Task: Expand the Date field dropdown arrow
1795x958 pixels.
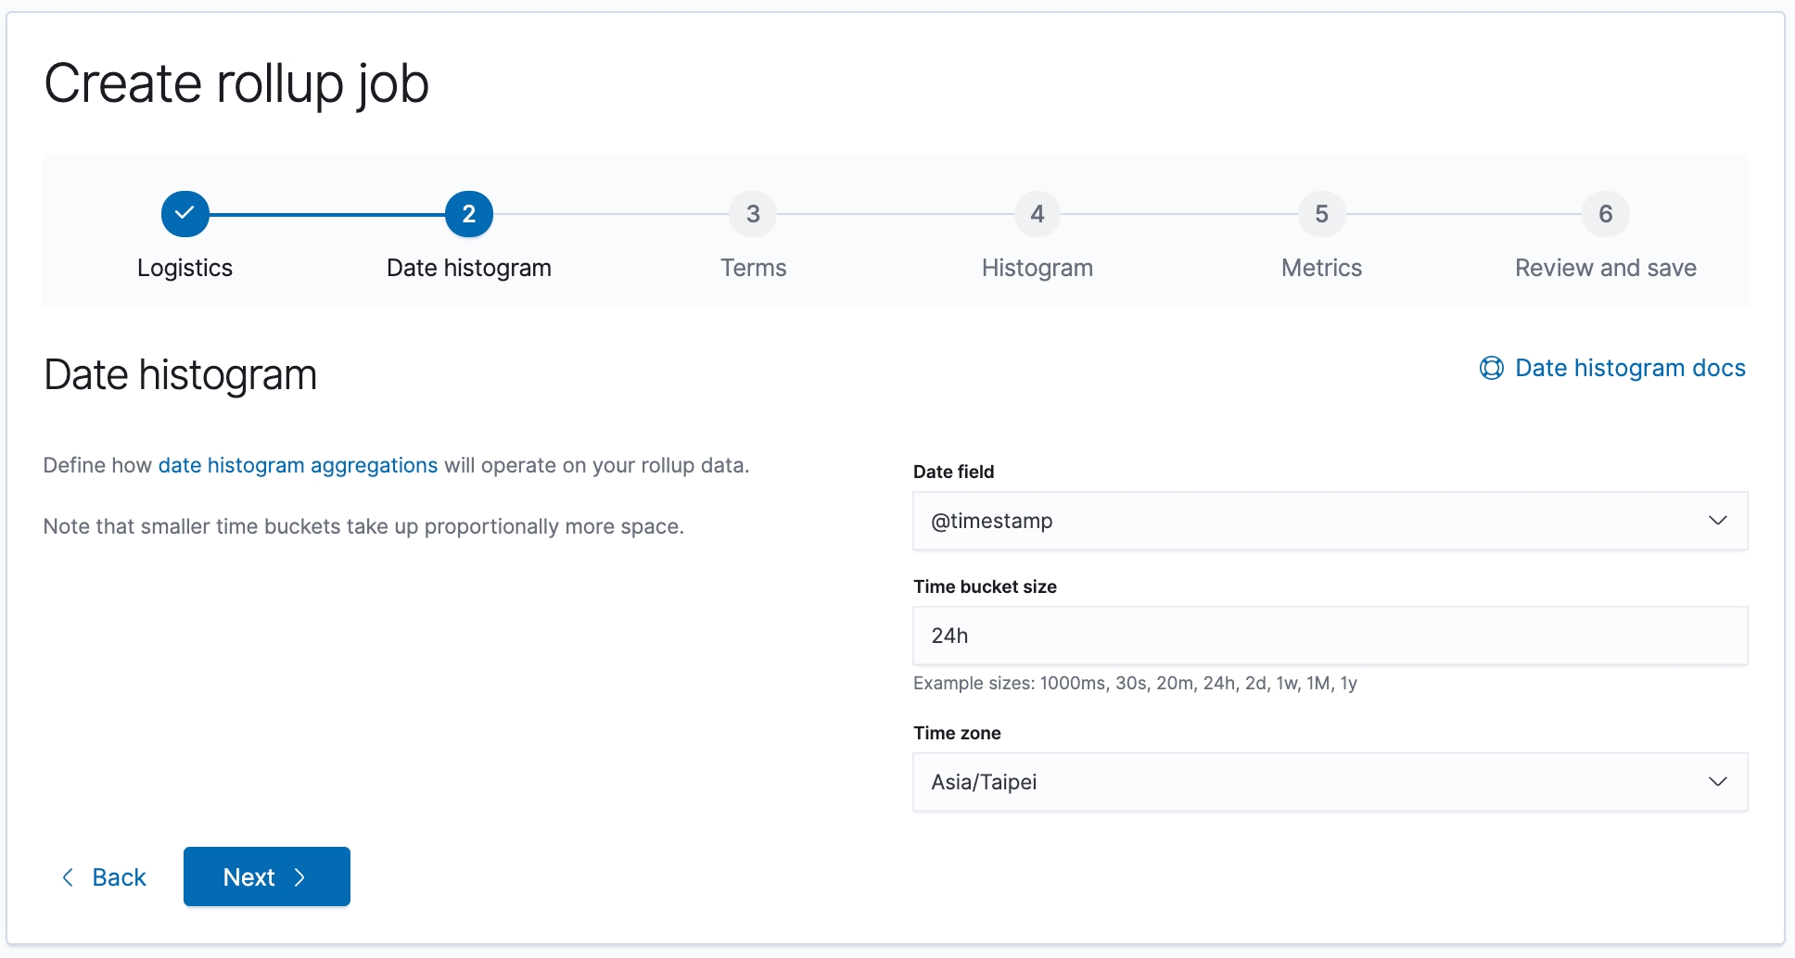Action: 1717,521
